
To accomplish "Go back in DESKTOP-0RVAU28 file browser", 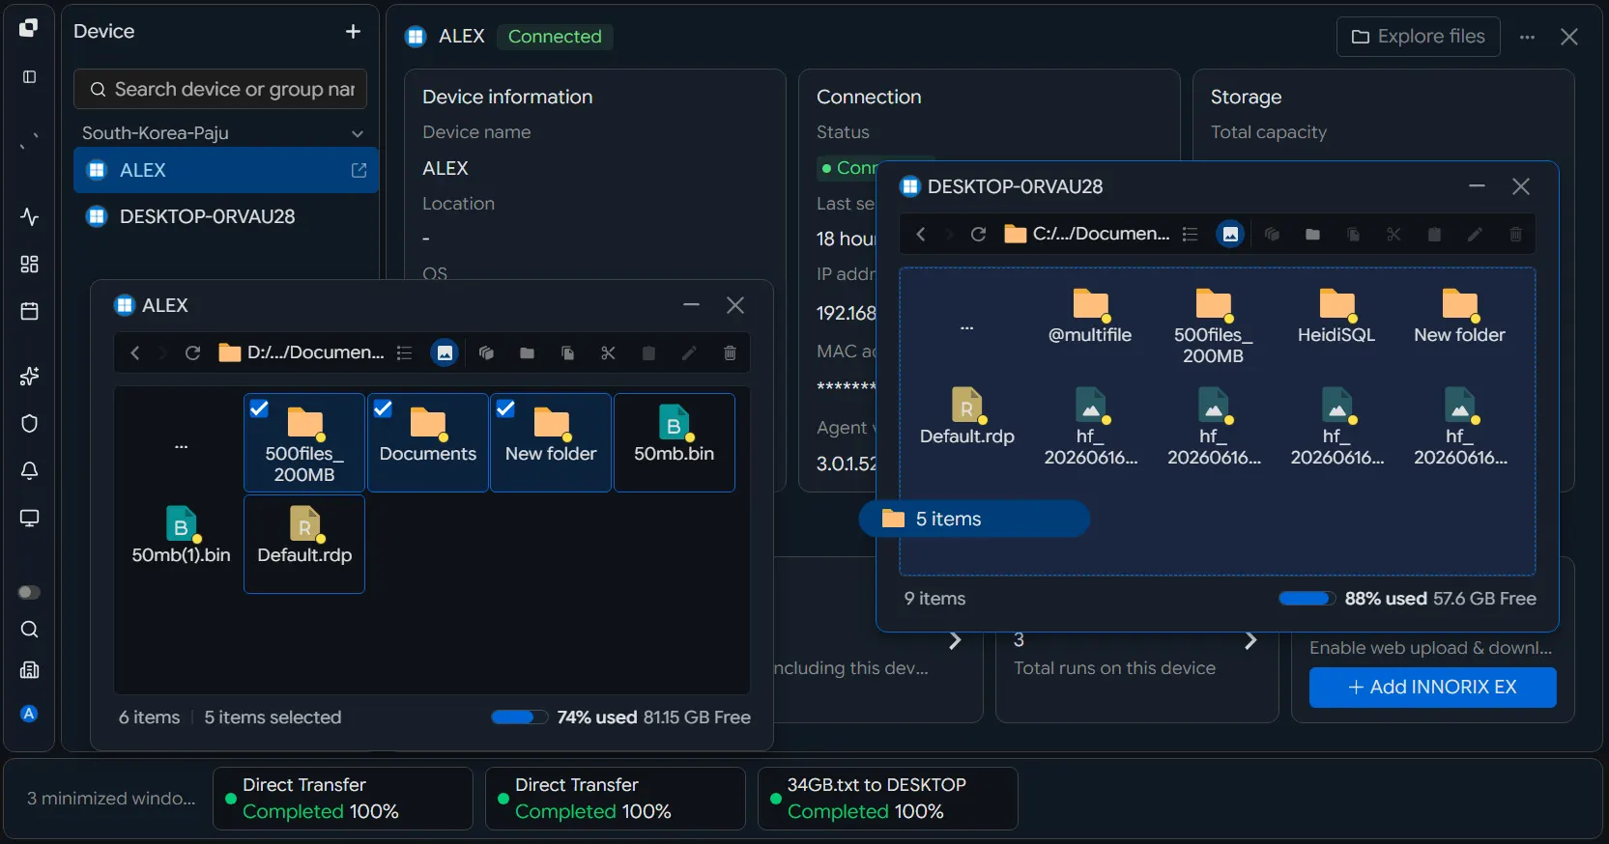I will [921, 235].
